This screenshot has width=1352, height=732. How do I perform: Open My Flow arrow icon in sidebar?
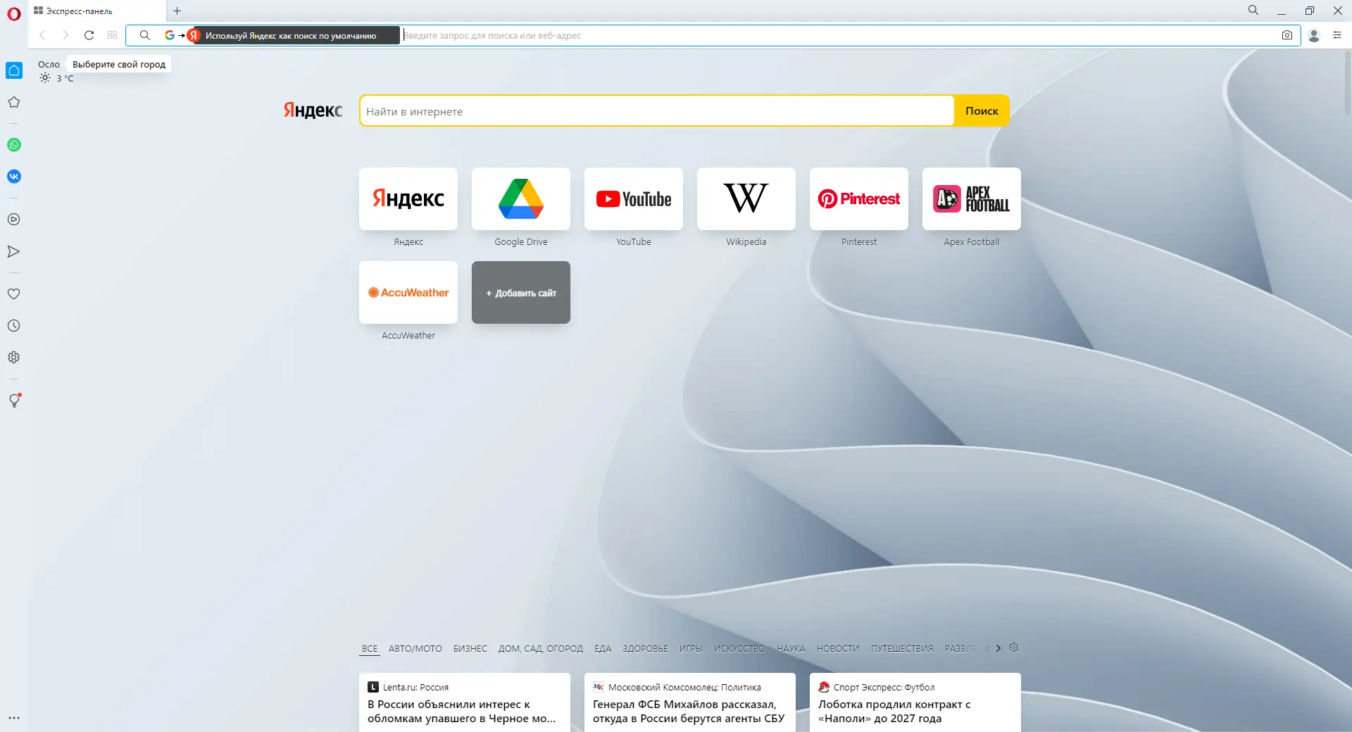pos(14,251)
